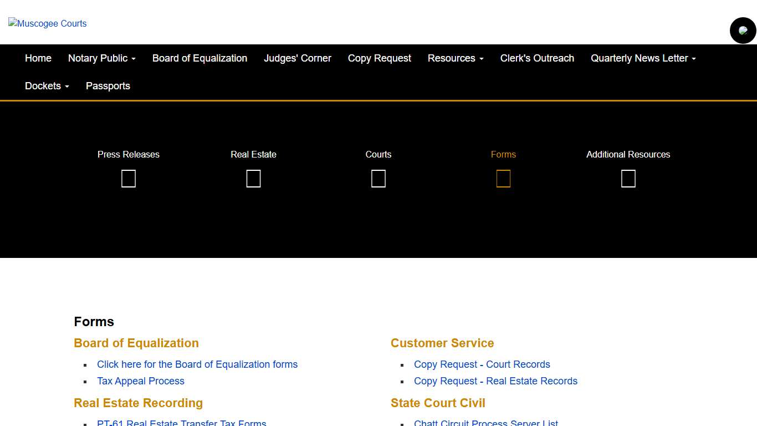Open the Resources dropdown menu

click(456, 58)
